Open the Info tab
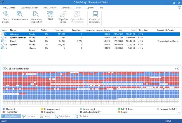 101,8
